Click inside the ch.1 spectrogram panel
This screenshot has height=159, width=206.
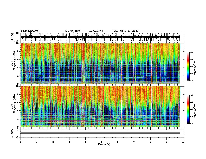click(100, 63)
